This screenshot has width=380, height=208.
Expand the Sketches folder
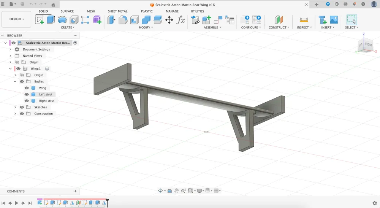[x=15, y=107]
